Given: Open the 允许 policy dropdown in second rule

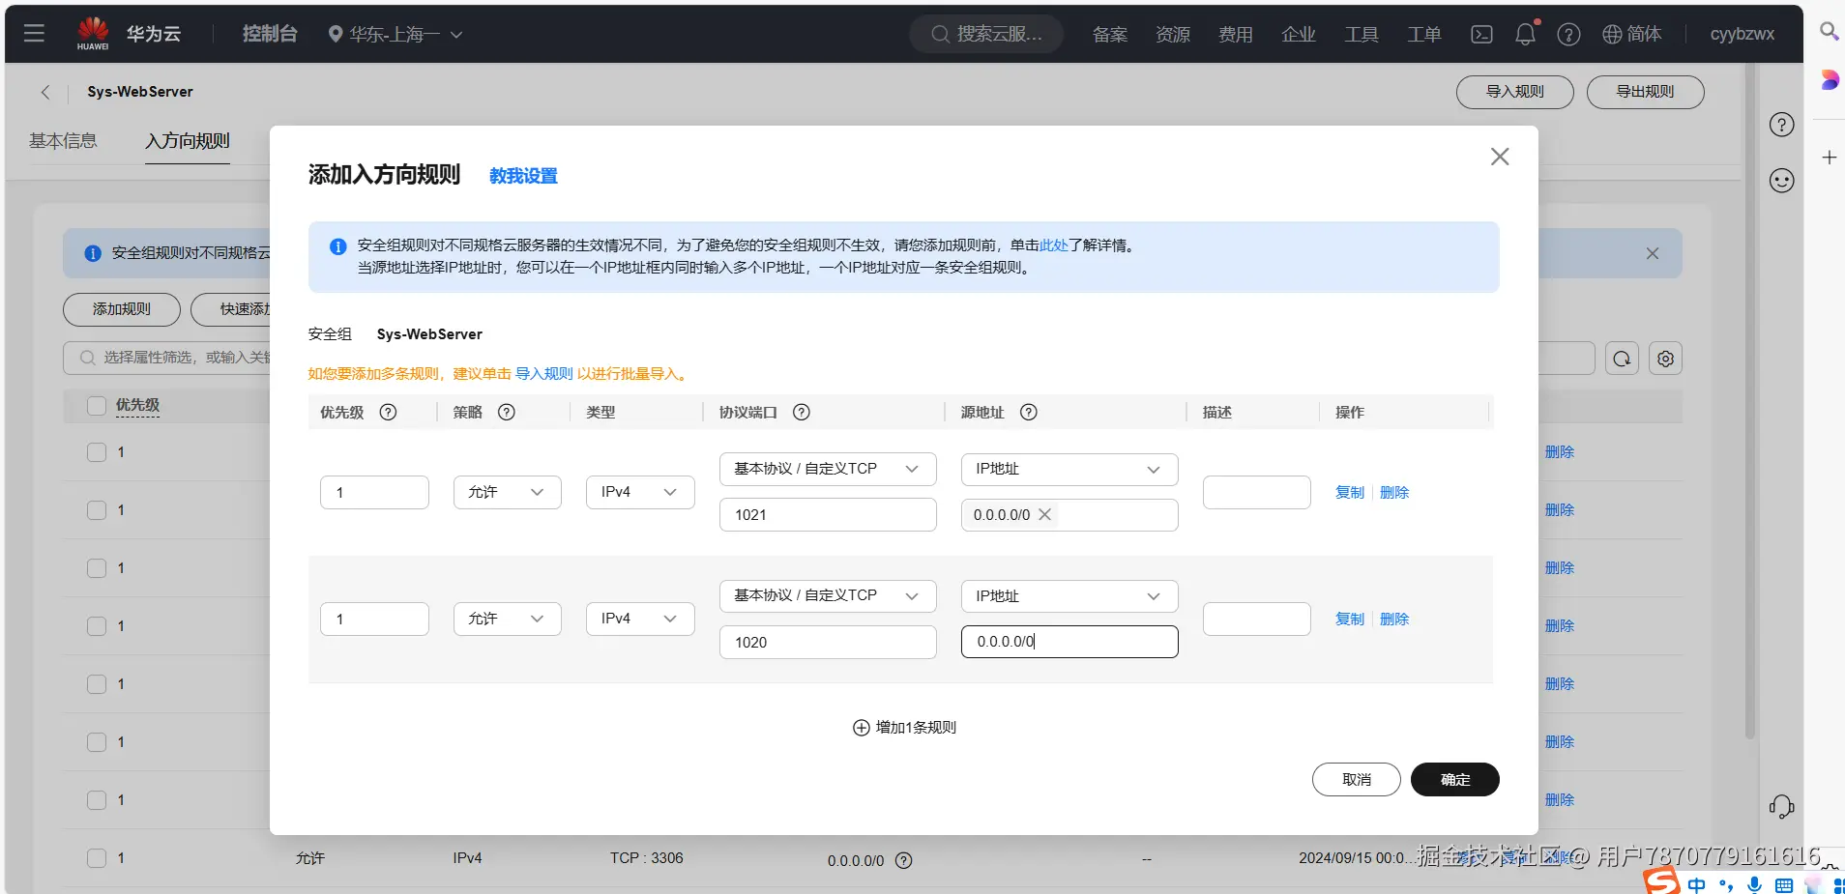Looking at the screenshot, I should [507, 619].
